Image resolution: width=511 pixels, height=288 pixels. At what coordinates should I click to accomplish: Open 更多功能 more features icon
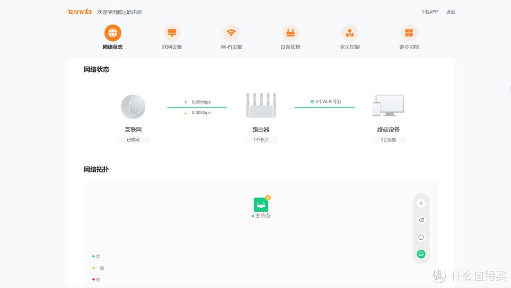tap(409, 33)
